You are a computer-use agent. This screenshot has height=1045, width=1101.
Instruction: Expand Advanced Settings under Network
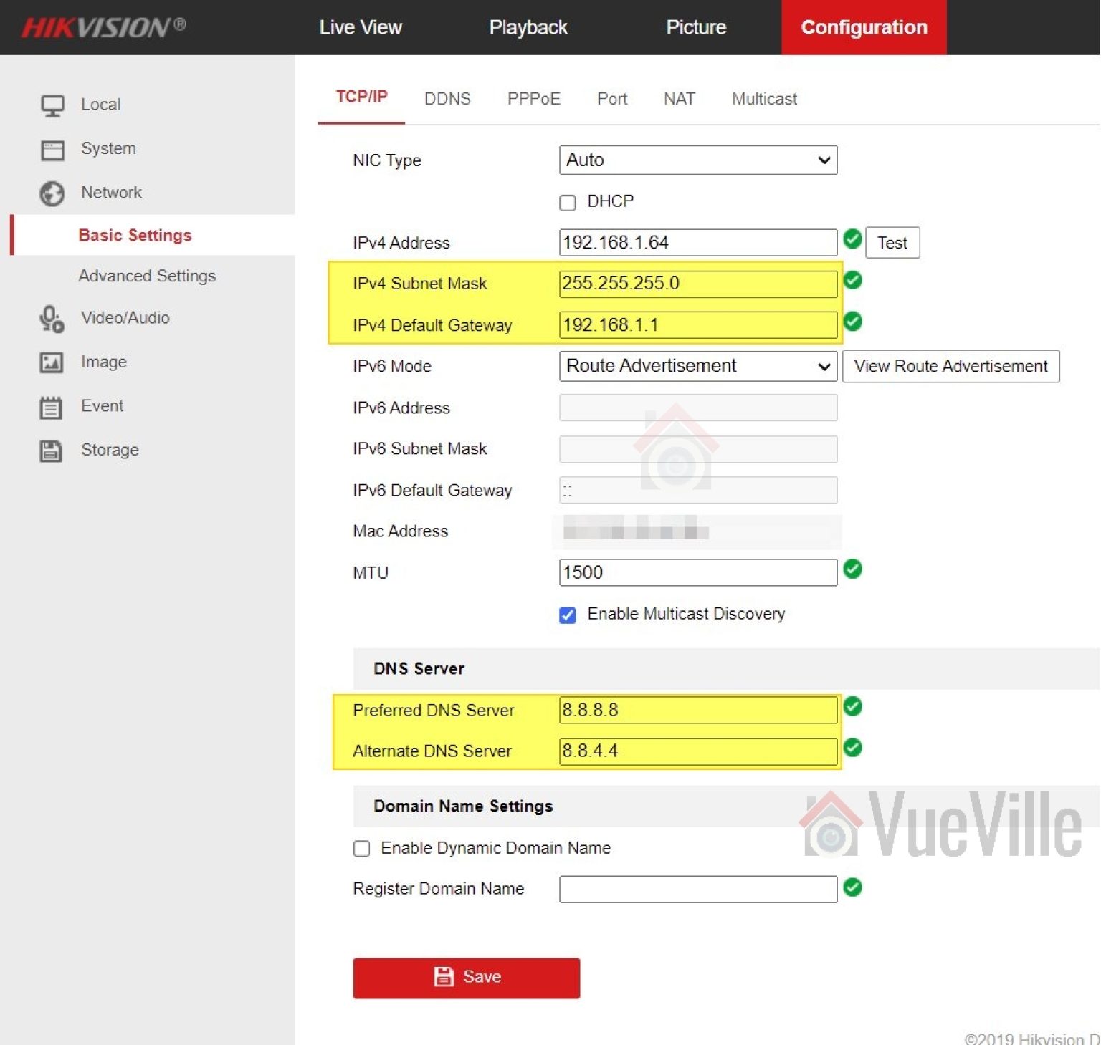coord(147,276)
